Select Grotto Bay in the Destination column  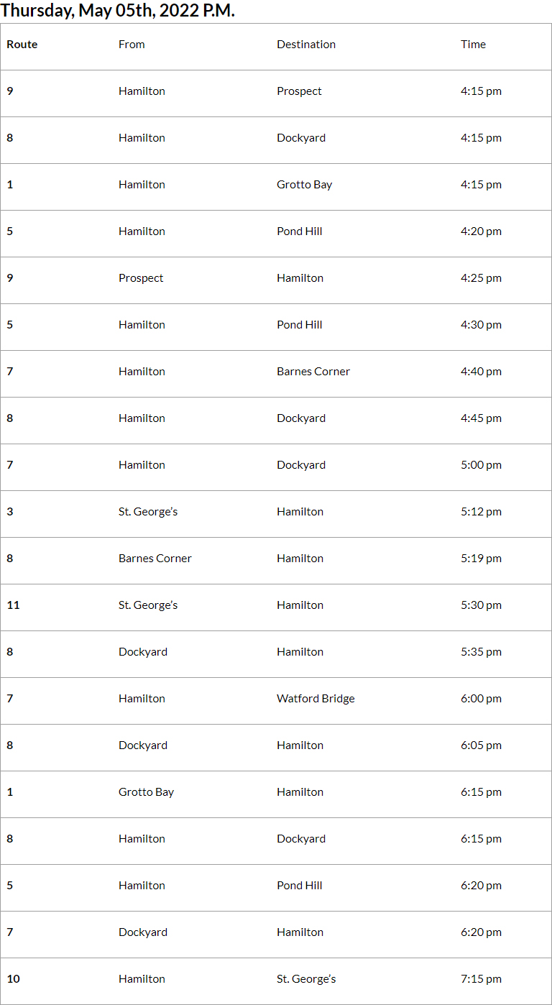304,185
